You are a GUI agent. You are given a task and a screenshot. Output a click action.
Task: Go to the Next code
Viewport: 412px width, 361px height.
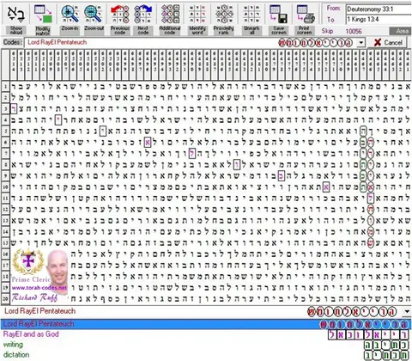[x=142, y=14]
